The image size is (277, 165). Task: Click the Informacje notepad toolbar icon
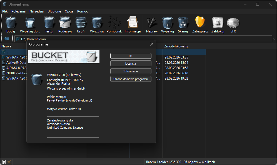click(133, 22)
